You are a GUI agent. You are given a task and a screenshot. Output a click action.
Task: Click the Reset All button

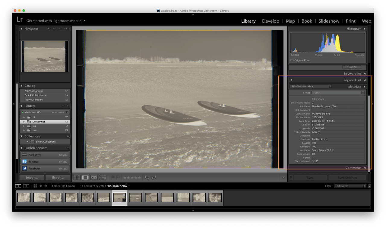tap(352, 67)
